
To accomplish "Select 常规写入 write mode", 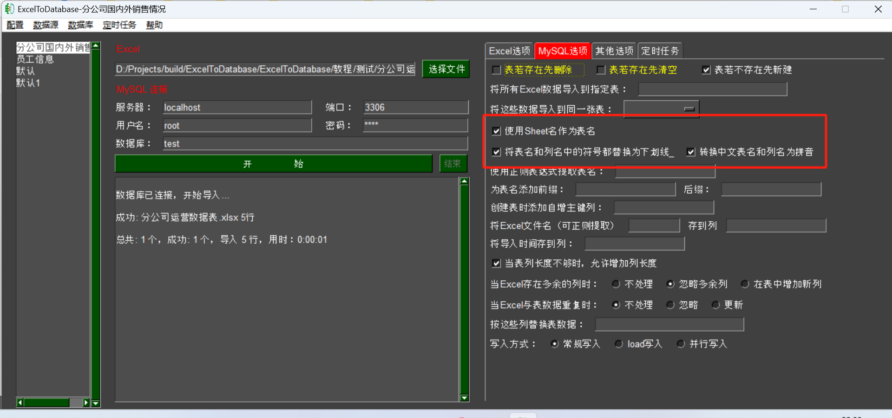I will pos(554,344).
